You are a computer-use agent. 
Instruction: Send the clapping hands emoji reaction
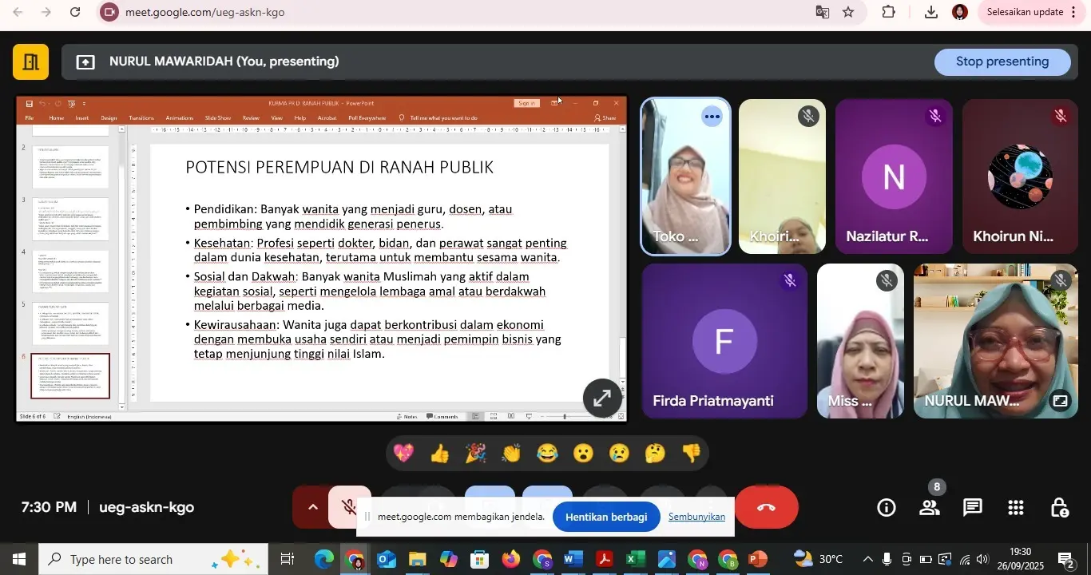coord(511,454)
